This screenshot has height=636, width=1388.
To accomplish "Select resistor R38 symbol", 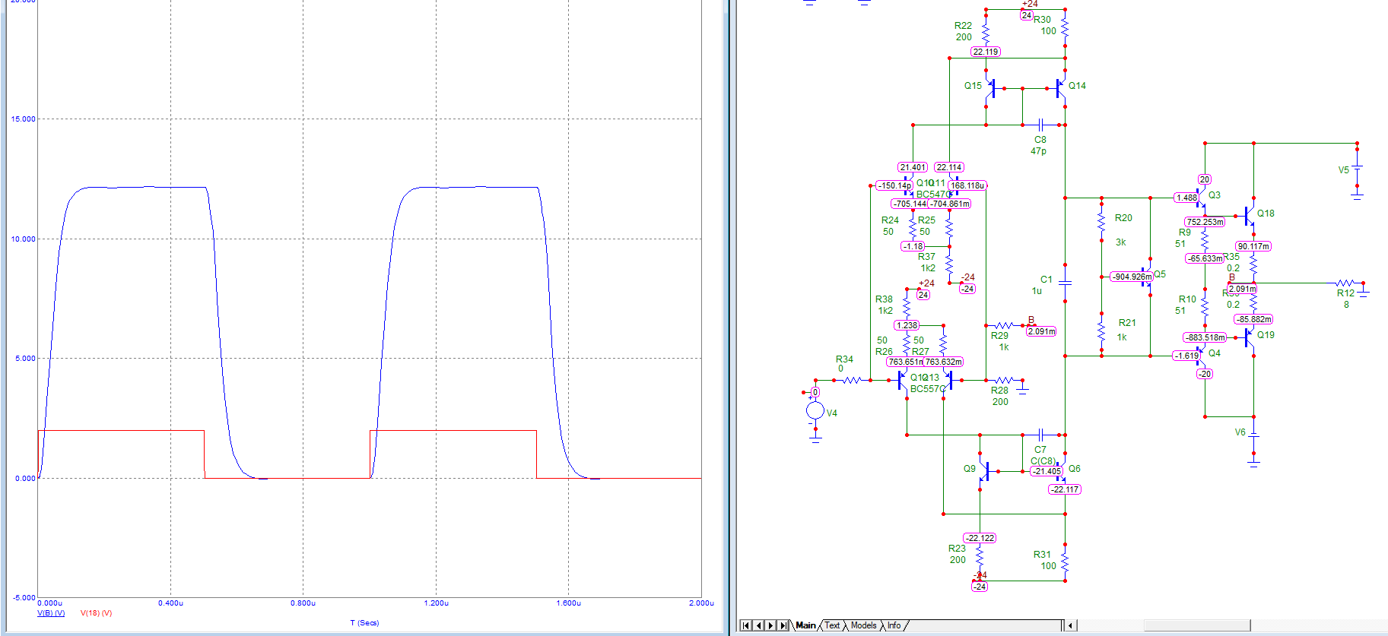I will tap(907, 306).
